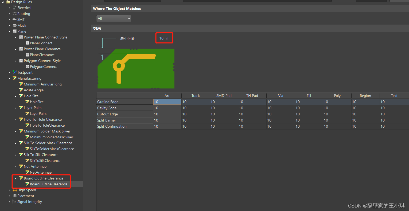Click the Track column header
Screen dimensions: 409x211
tap(196, 96)
